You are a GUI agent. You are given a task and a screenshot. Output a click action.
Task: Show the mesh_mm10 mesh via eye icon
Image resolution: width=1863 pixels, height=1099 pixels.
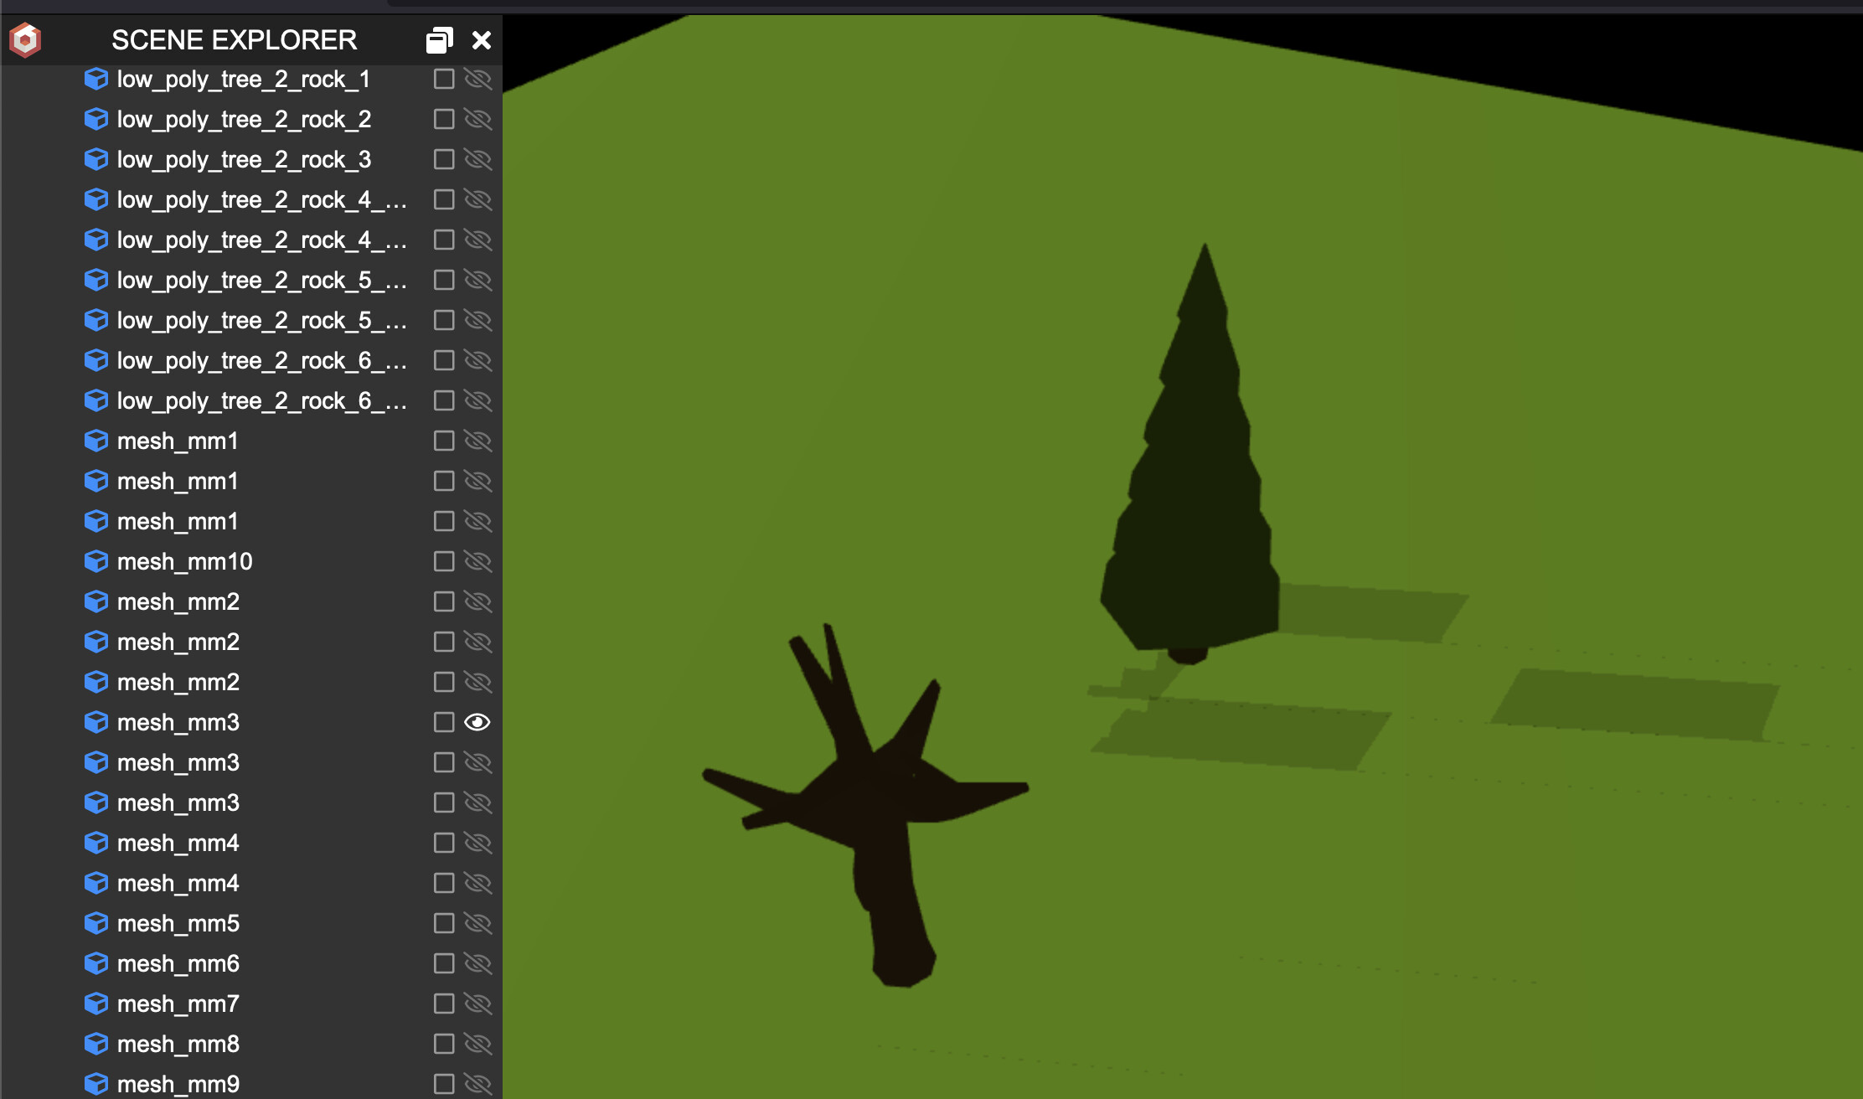coord(477,561)
